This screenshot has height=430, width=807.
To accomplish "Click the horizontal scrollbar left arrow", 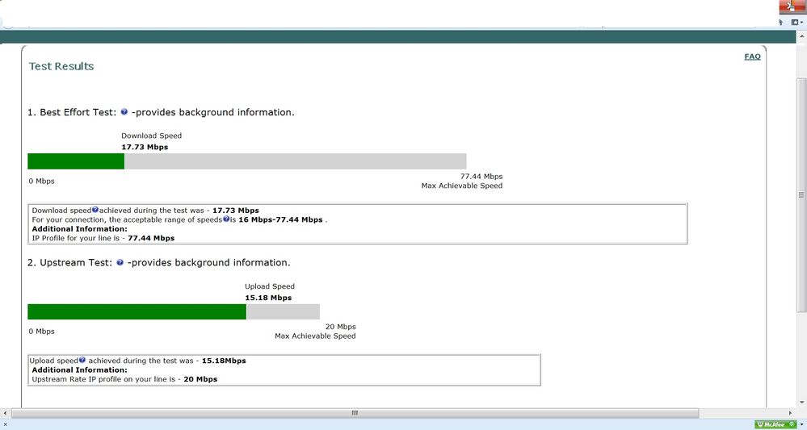I will pos(5,413).
